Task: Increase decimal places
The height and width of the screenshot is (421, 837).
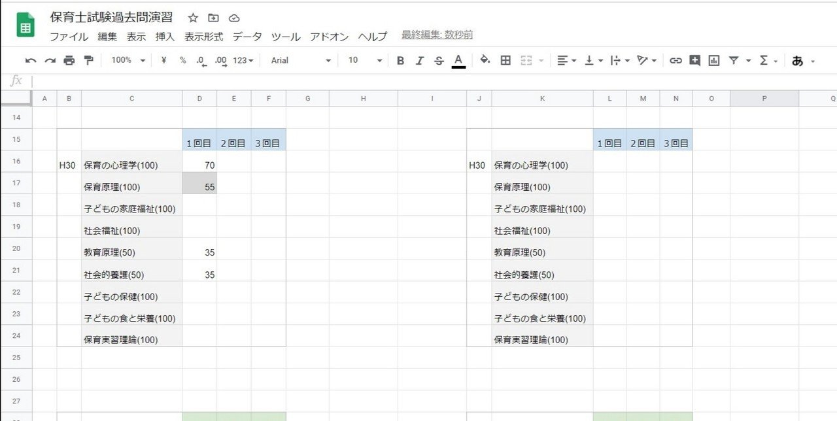Action: (221, 61)
